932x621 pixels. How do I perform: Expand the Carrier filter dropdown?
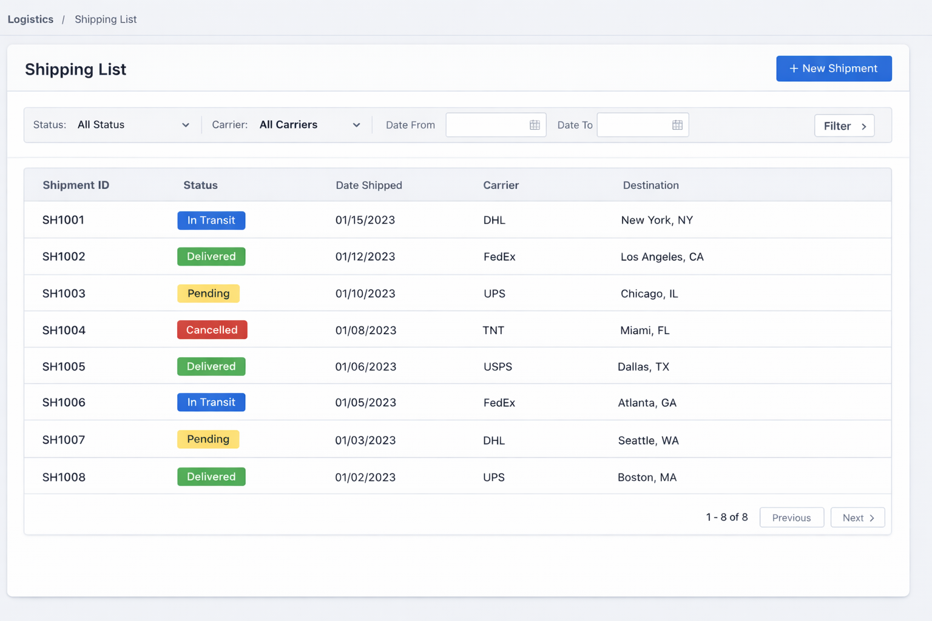pos(309,125)
